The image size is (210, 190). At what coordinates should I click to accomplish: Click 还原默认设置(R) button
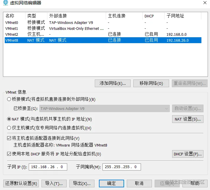(21, 183)
